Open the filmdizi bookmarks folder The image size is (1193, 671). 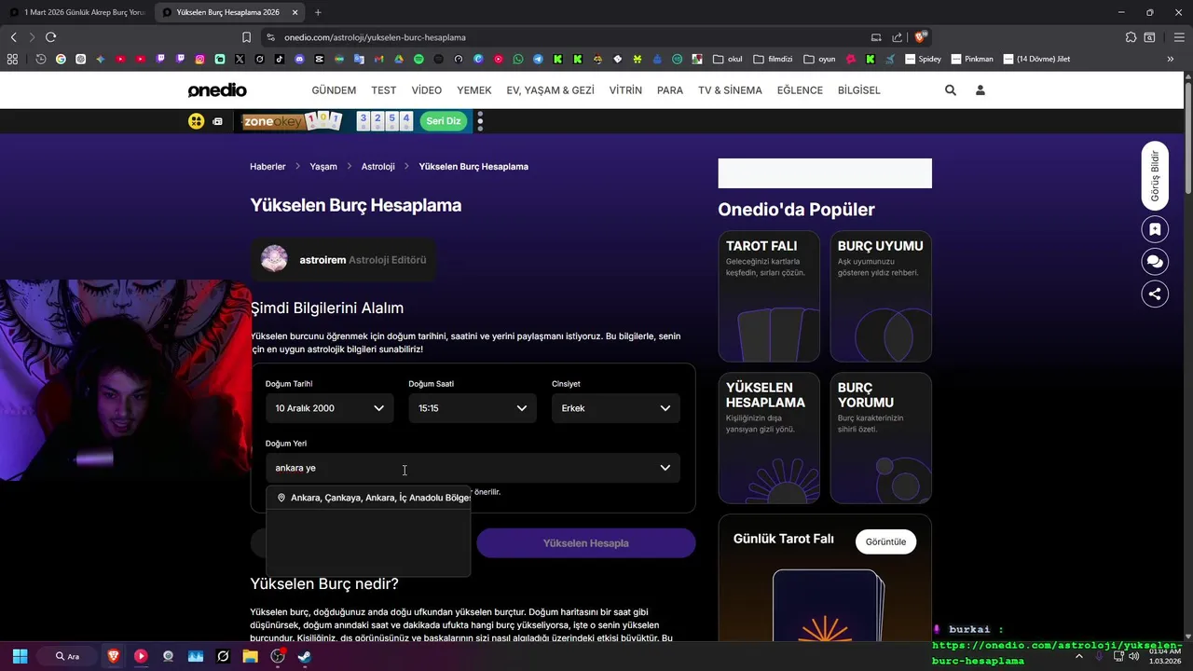tap(773, 59)
